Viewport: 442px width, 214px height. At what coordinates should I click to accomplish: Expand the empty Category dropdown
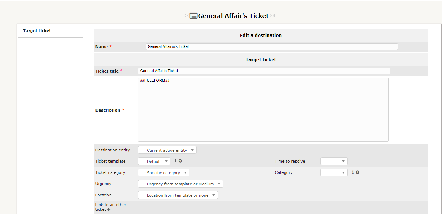click(x=334, y=172)
